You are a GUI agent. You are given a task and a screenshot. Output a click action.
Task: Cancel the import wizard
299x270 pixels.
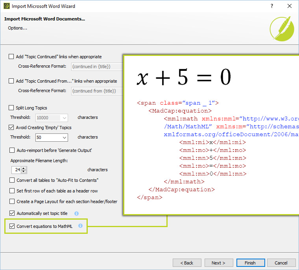pos(281,263)
